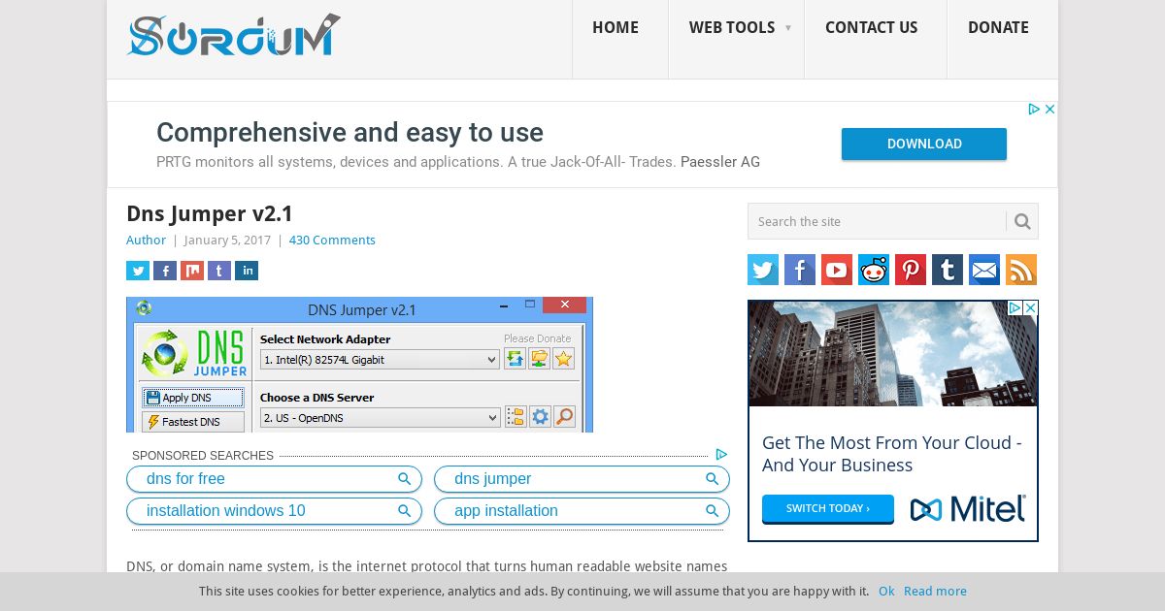
Task: Open the RSS feed icon
Action: coord(1021,270)
